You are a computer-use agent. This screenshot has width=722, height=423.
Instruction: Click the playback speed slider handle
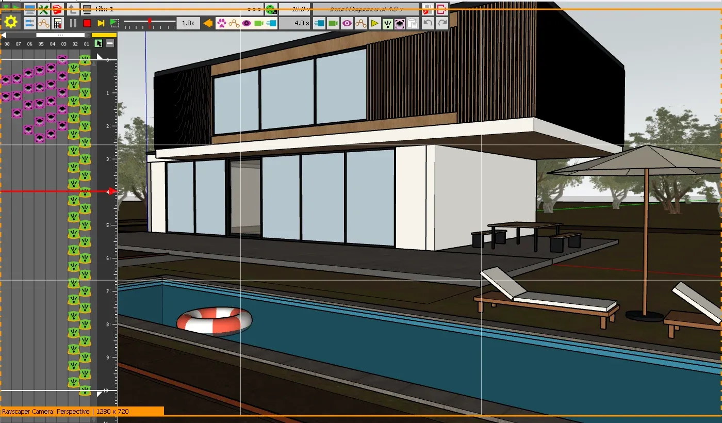click(150, 23)
